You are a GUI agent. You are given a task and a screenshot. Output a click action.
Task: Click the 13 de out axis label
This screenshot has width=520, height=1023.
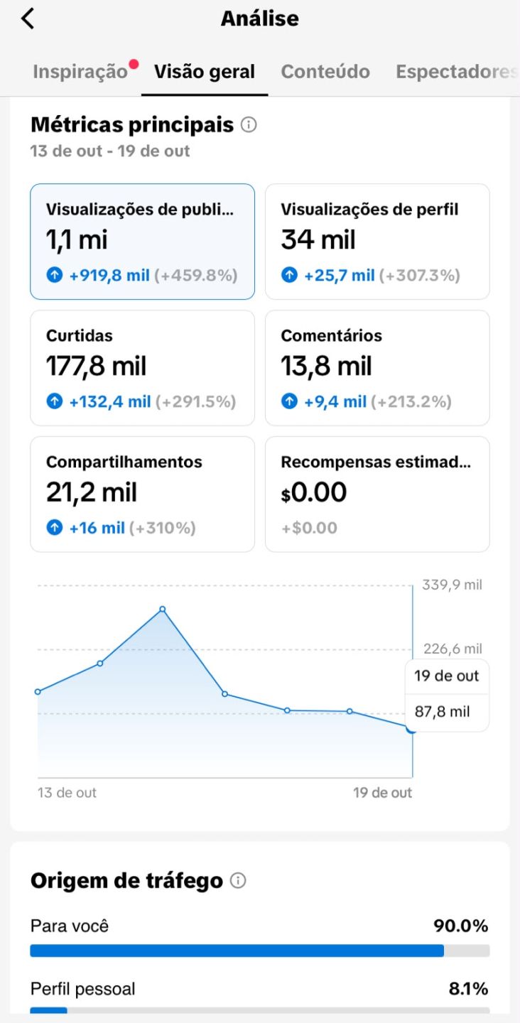(67, 793)
